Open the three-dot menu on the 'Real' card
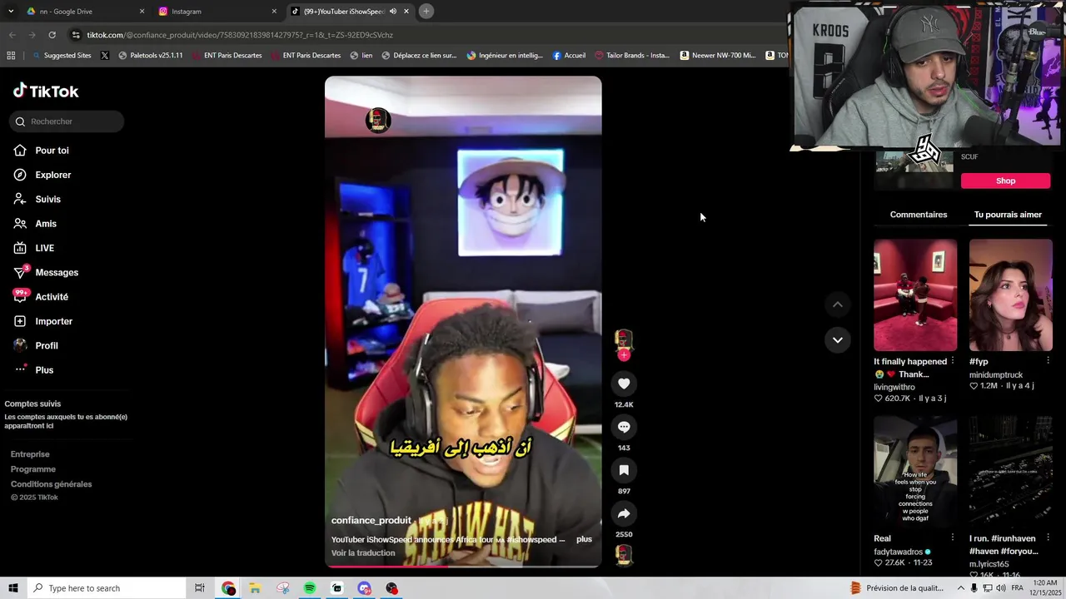 coord(953,538)
